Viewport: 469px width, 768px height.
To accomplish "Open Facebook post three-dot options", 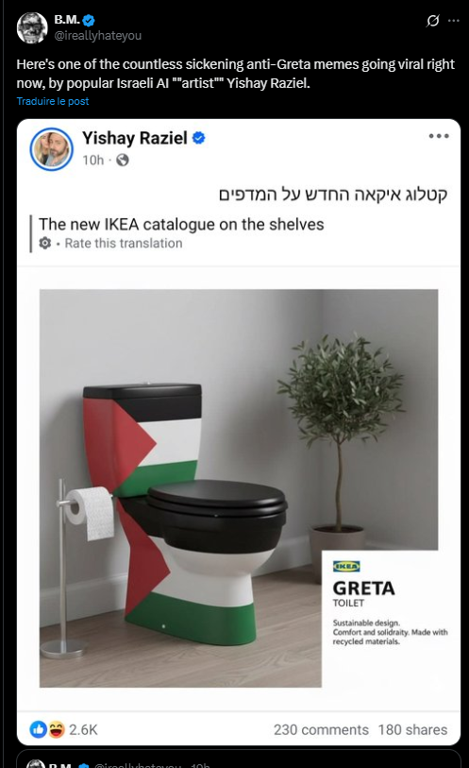I will (x=439, y=136).
